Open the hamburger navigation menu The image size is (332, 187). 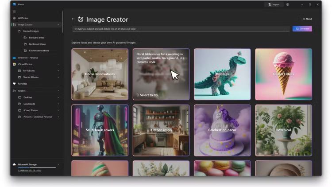14,12
